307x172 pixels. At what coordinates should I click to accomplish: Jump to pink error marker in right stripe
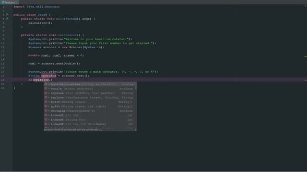pos(306,80)
